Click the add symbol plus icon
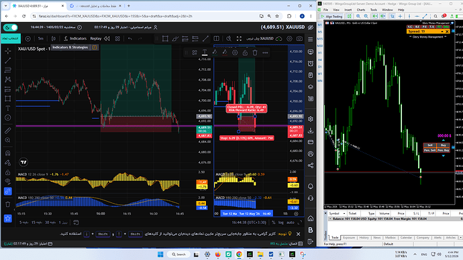This screenshot has width=463, height=260. point(28,39)
